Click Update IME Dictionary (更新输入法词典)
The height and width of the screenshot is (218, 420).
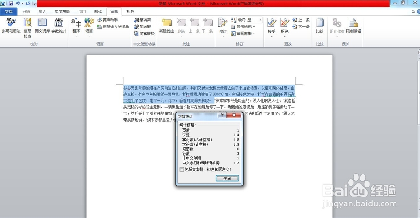pyautogui.click(x=113, y=27)
